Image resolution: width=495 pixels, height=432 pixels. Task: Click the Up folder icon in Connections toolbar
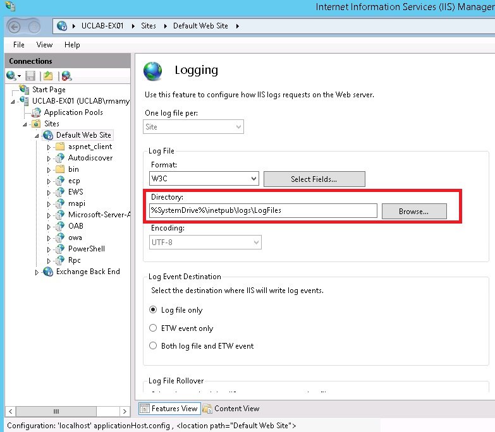click(x=48, y=76)
